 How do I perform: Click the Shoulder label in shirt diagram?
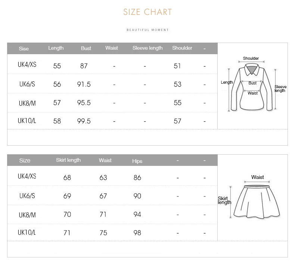pyautogui.click(x=251, y=58)
